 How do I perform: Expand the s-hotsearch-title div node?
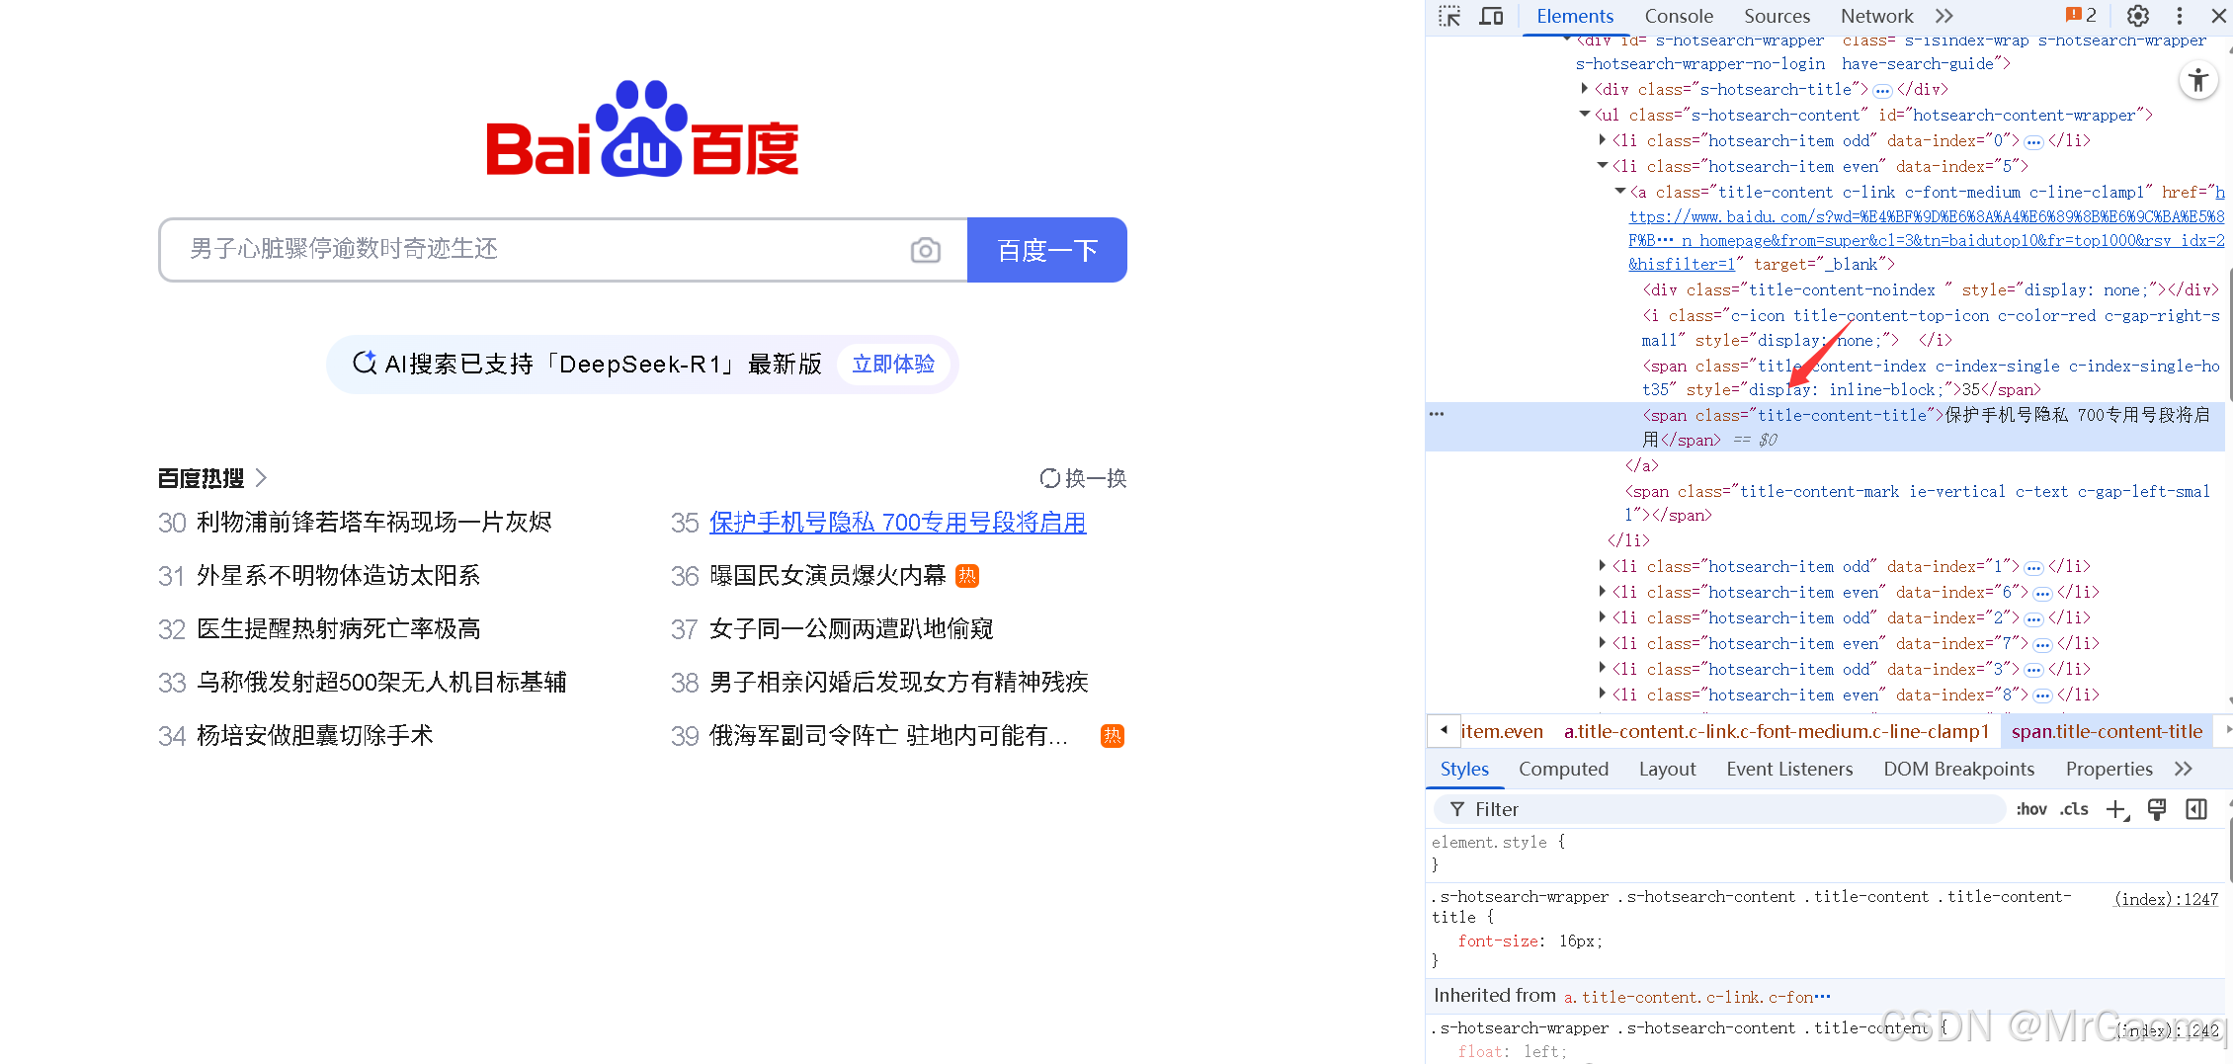coord(1585,89)
